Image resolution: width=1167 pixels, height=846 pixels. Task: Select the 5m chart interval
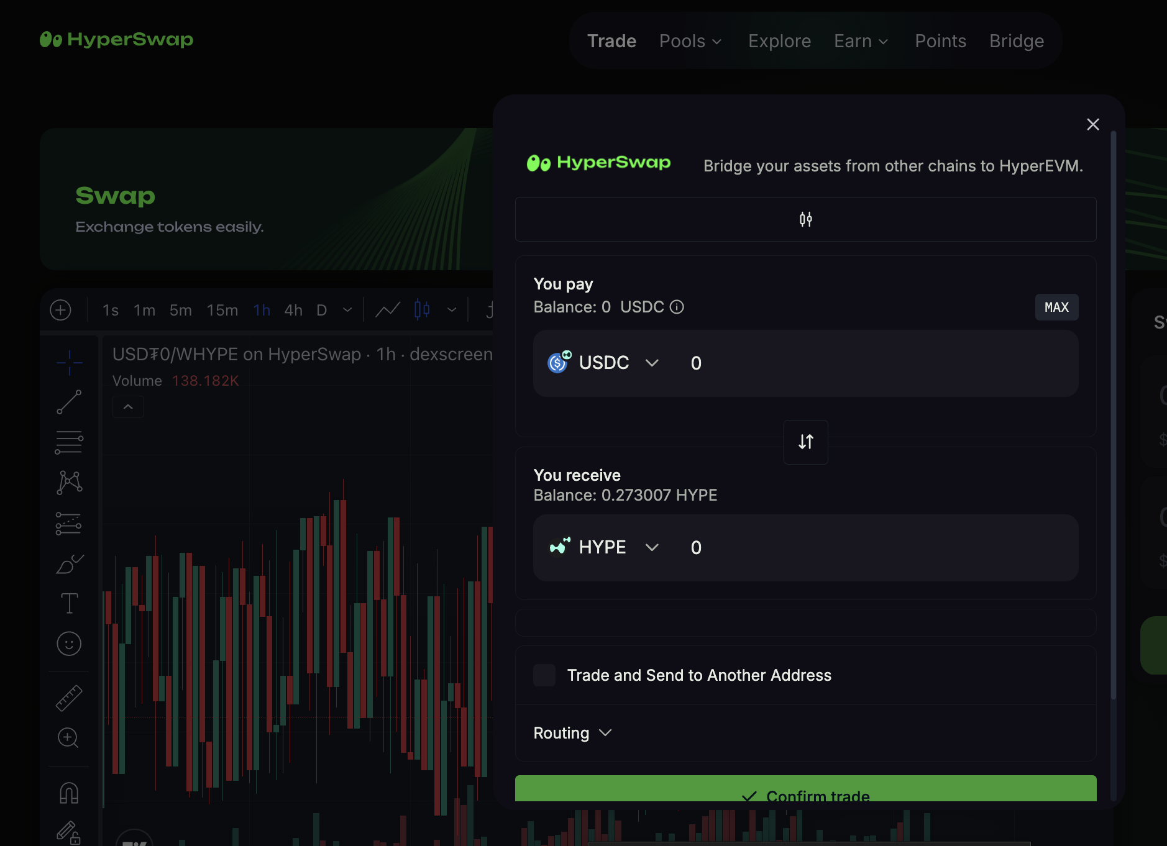(x=181, y=310)
